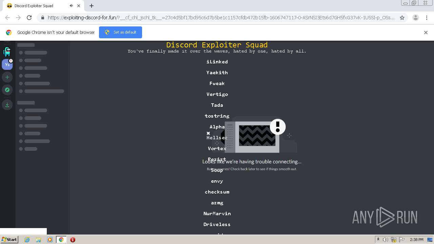The image size is (434, 244).
Task: Reload the page with the refresh icon
Action: (29, 18)
